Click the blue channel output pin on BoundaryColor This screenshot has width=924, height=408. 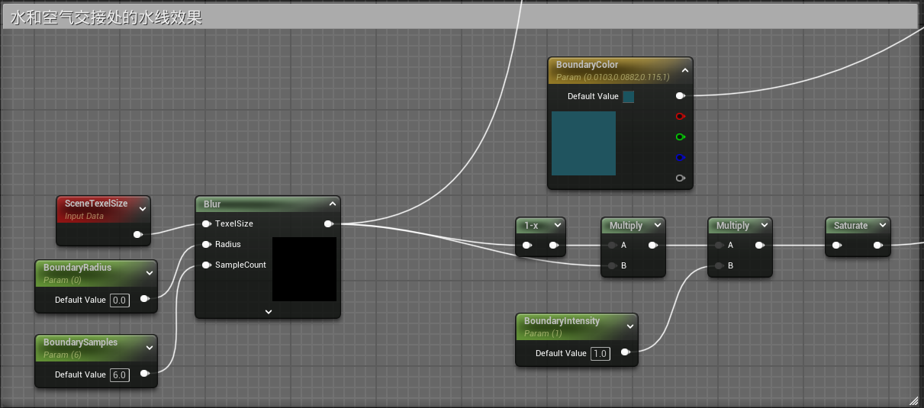click(x=680, y=158)
